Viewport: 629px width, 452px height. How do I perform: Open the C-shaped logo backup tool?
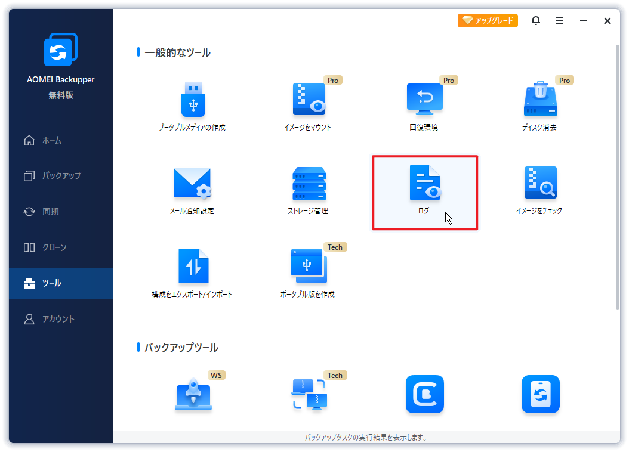tap(425, 394)
